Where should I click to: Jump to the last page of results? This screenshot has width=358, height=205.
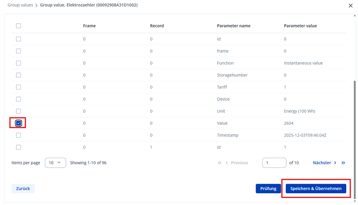pos(343,163)
